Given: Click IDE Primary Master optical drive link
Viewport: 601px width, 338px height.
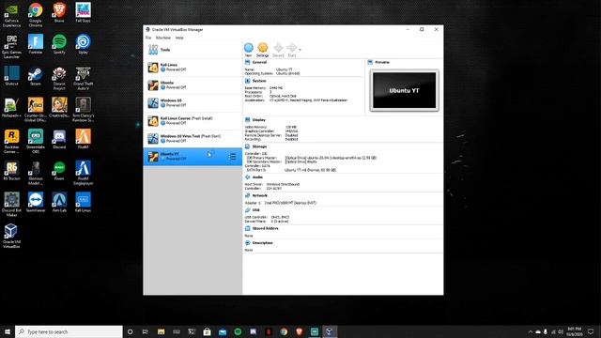Looking at the screenshot, I should point(331,158).
